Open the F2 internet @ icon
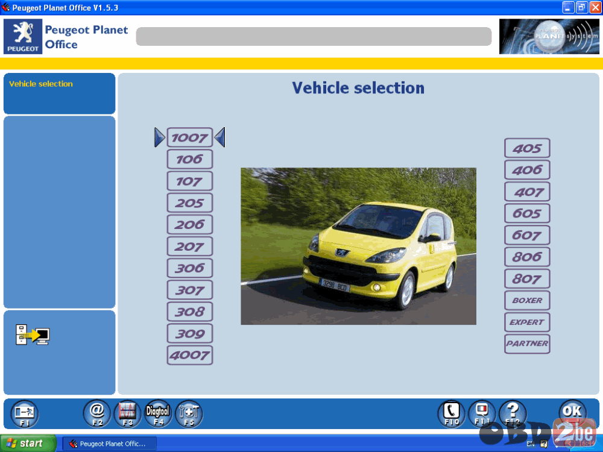The width and height of the screenshot is (603, 452). pos(97,414)
